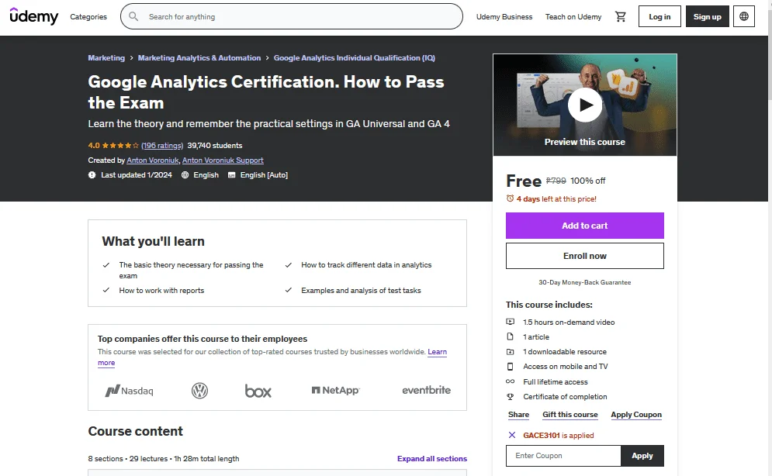Click the closed captions icon
Viewport: 772px width, 476px height.
click(x=231, y=175)
